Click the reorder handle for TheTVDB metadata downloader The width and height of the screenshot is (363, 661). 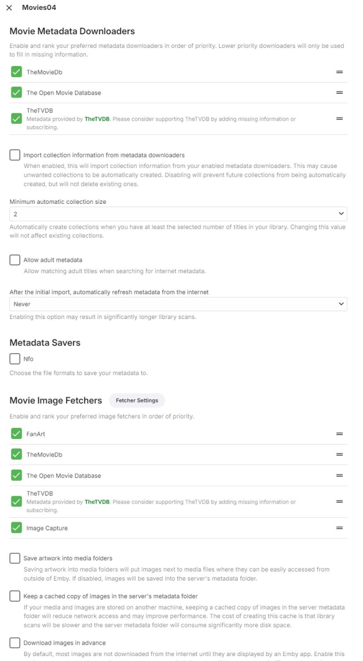(x=339, y=118)
